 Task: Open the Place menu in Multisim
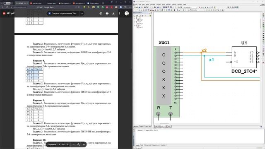[147, 5]
